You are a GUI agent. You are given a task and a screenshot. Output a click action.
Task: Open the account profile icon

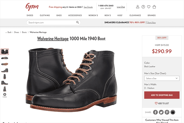pyautogui.click(x=137, y=7)
